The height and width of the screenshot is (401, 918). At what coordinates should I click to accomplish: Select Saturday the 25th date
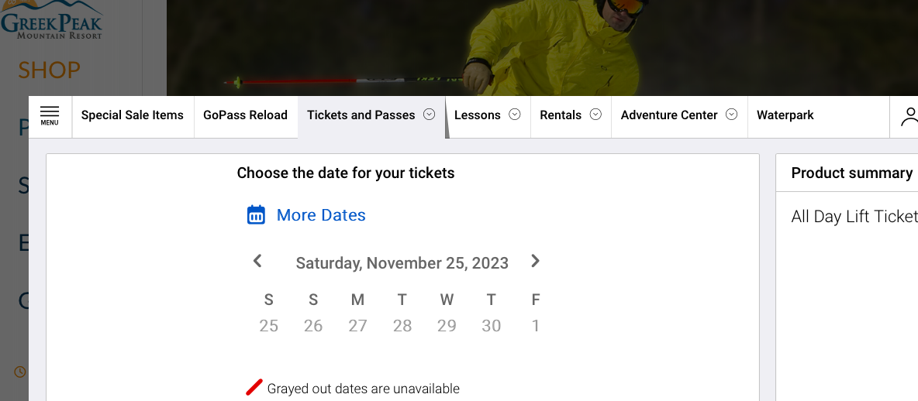(x=268, y=326)
